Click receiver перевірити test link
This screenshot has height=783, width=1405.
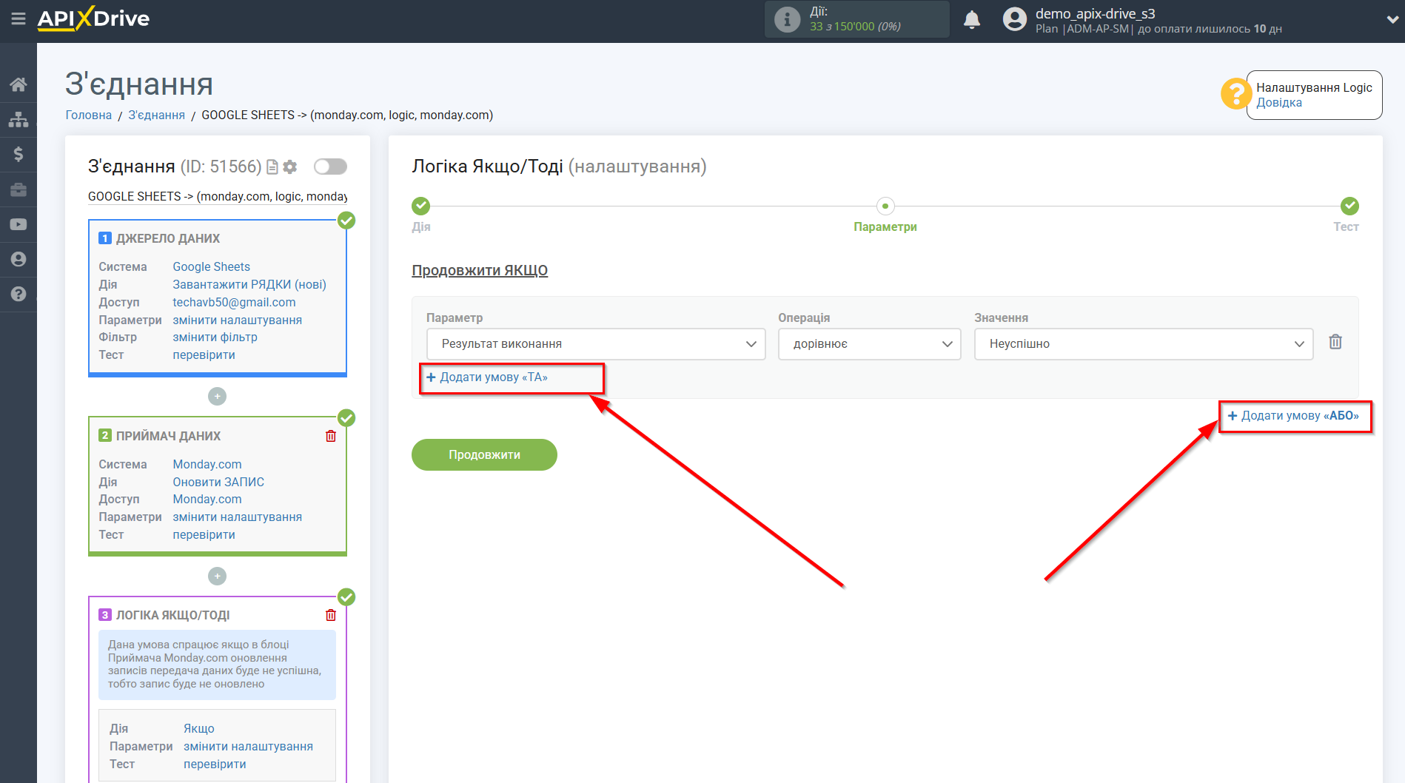click(204, 534)
